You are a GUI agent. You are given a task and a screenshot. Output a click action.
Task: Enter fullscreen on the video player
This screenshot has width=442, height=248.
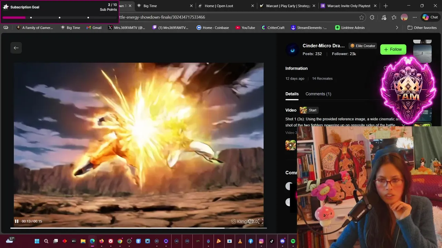[x=261, y=221]
